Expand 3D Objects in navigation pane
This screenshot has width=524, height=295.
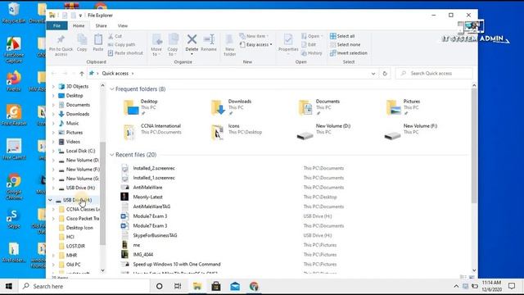[x=53, y=86]
